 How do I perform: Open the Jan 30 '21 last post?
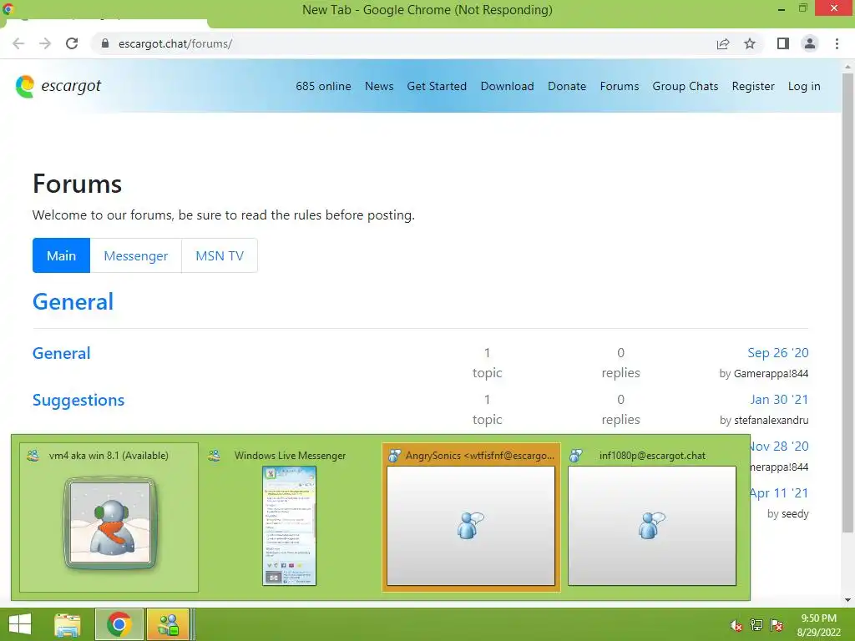[779, 400]
